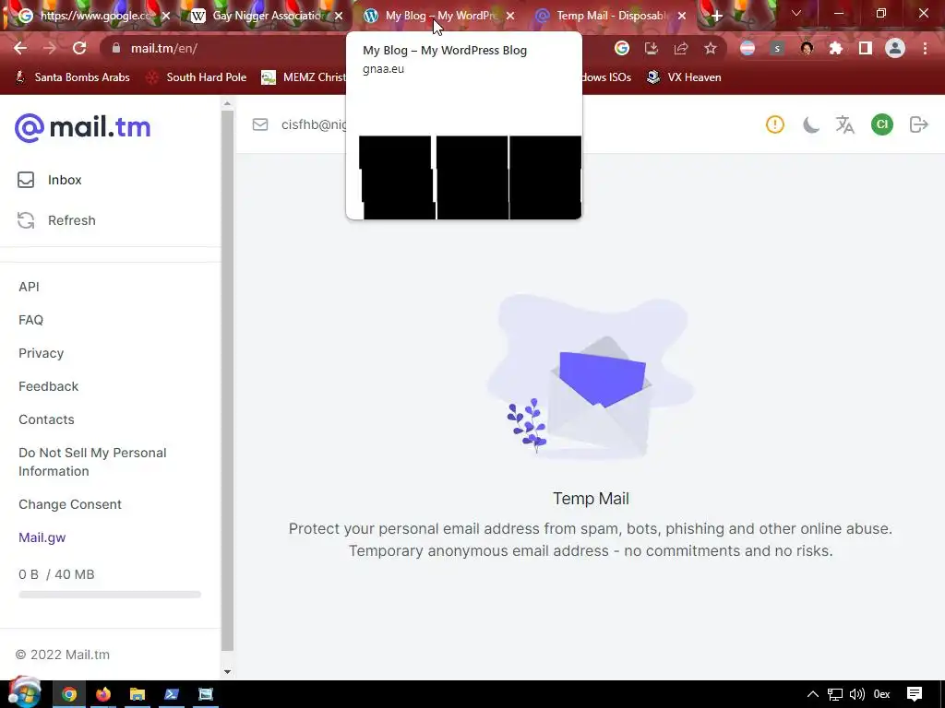Toggle the browser side panel icon
The height and width of the screenshot is (708, 945).
[866, 48]
